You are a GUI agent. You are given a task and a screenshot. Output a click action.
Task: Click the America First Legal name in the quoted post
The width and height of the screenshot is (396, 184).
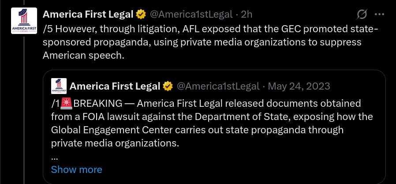[115, 86]
